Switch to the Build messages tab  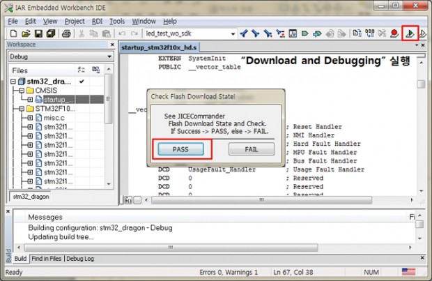pyautogui.click(x=20, y=259)
